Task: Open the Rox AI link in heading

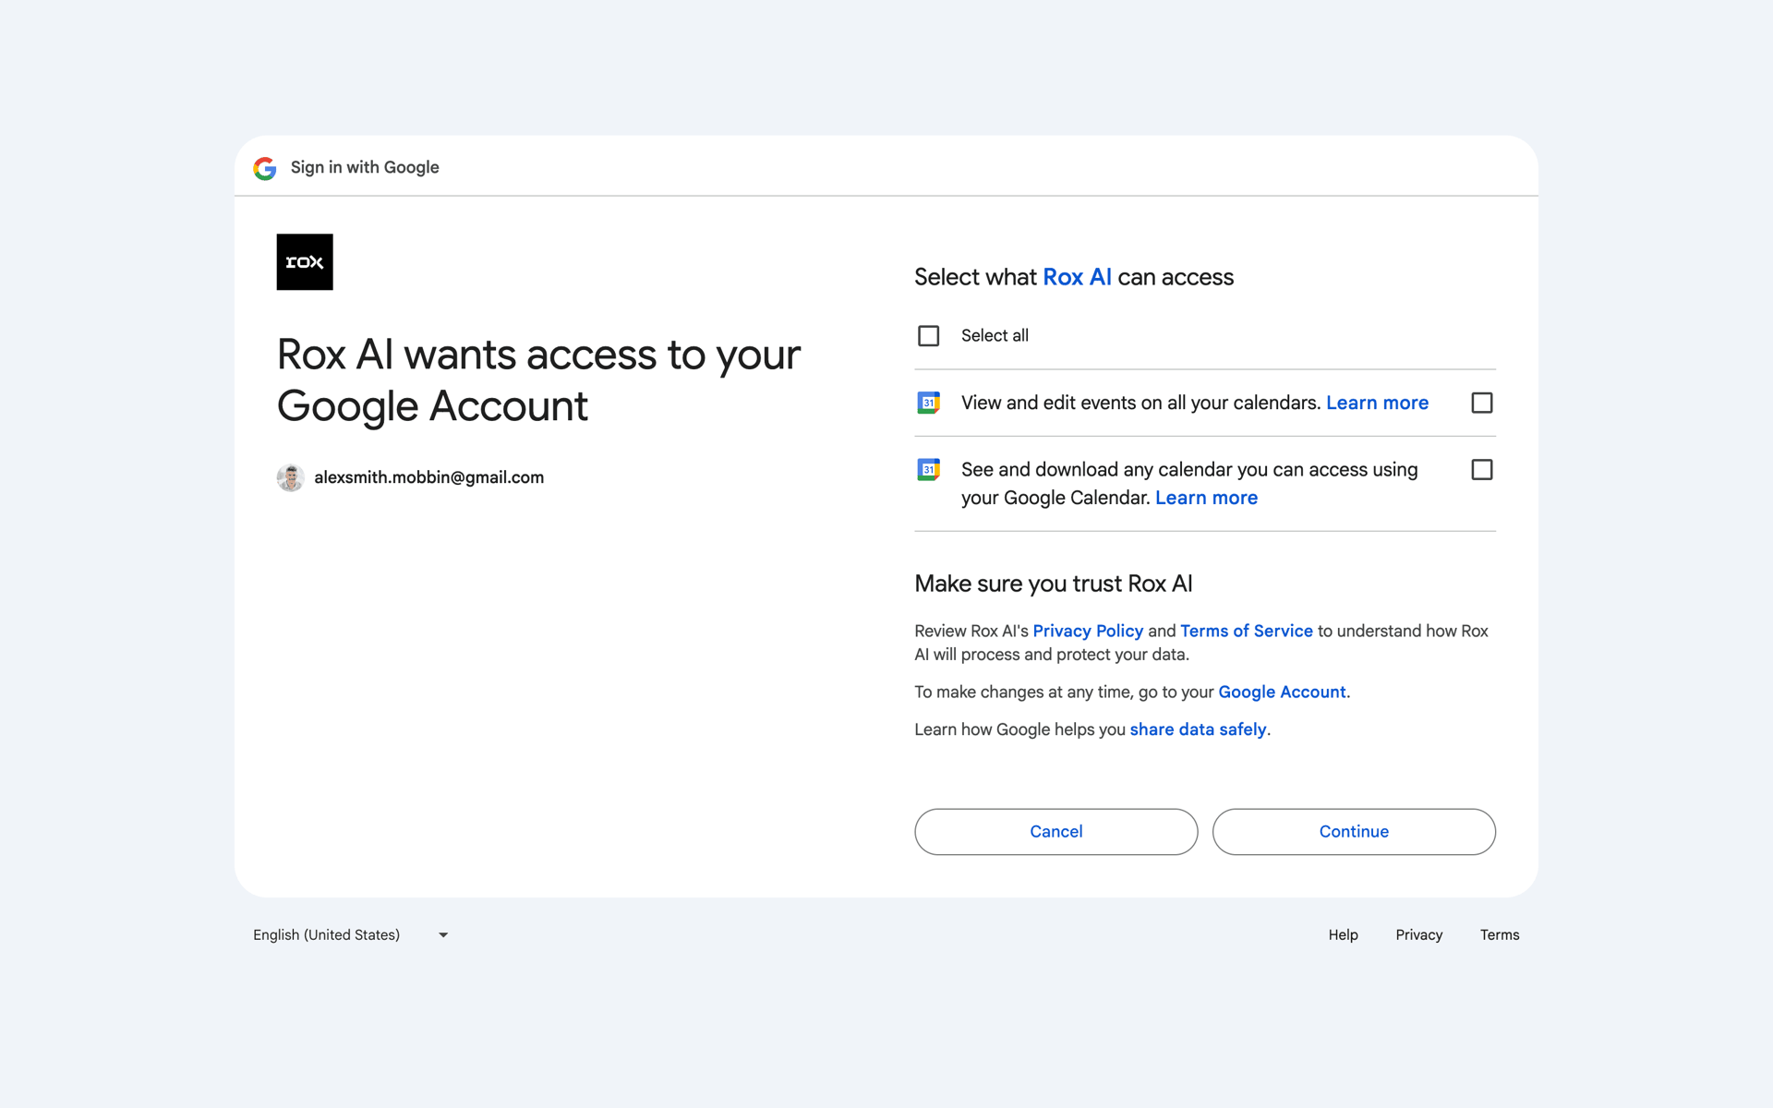Action: tap(1077, 277)
